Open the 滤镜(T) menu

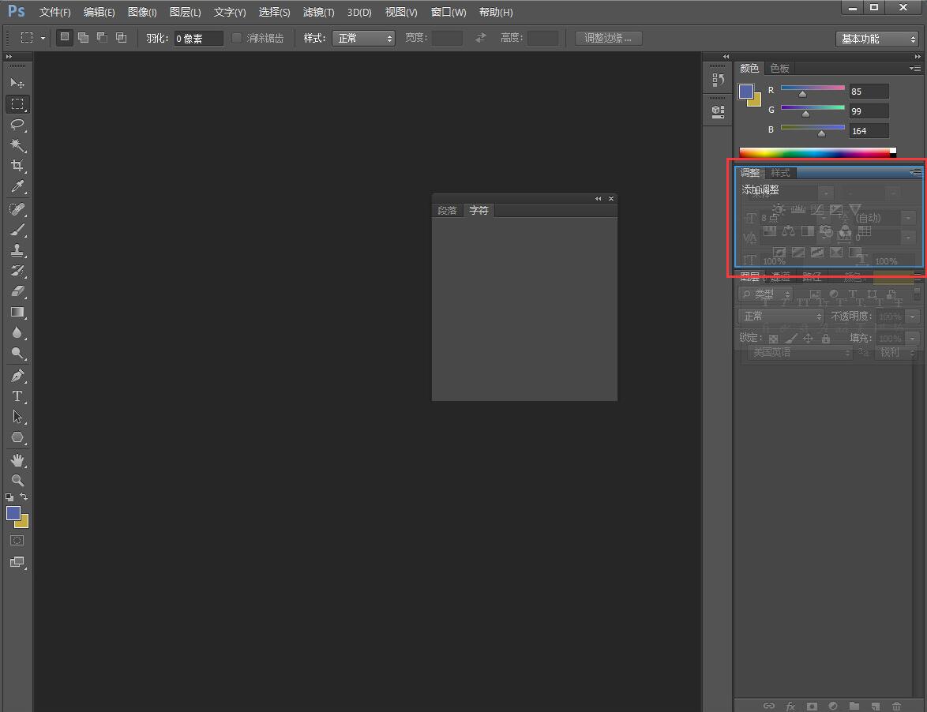click(x=318, y=12)
